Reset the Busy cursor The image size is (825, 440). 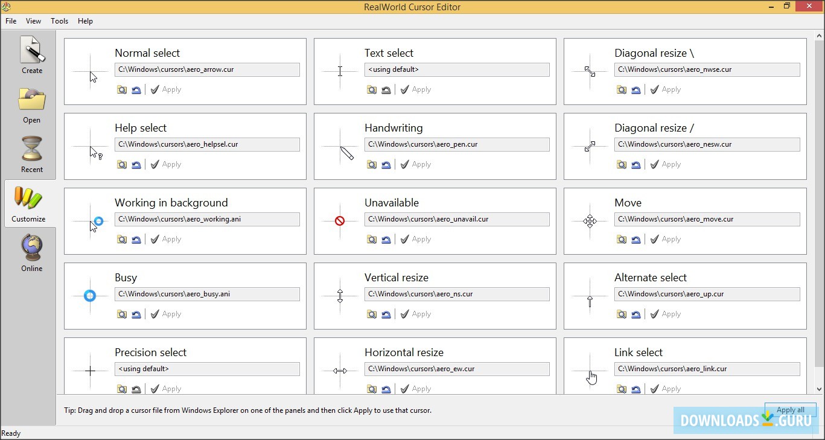136,313
